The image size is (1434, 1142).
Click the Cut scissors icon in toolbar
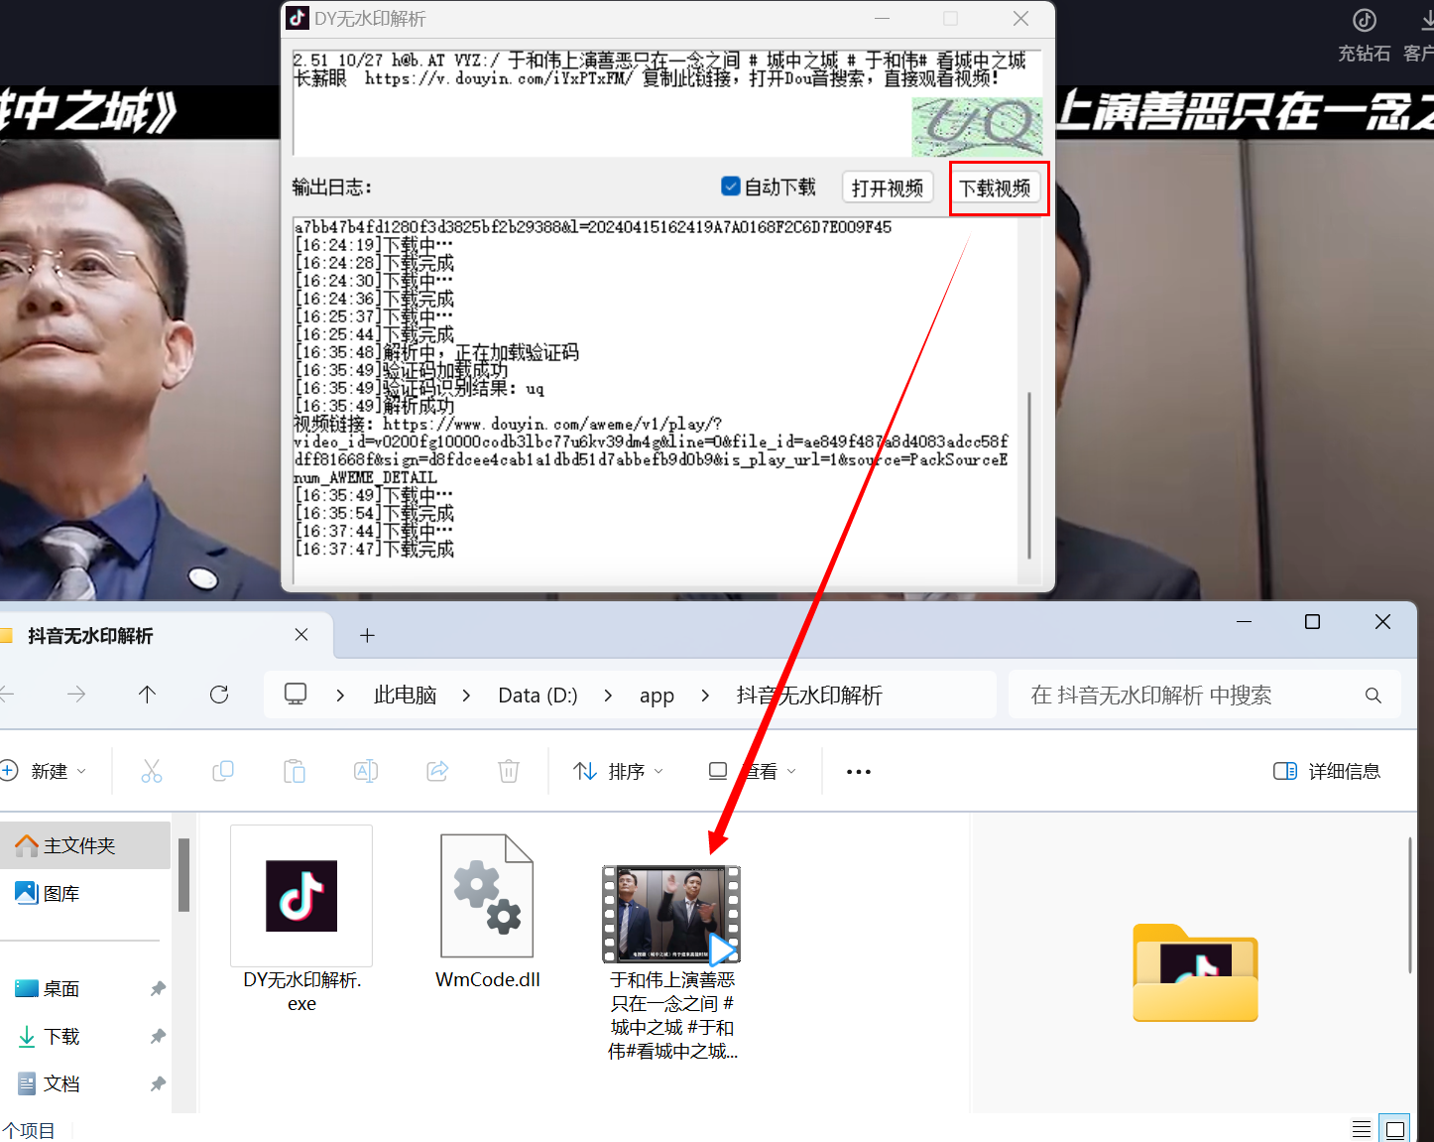coord(152,771)
